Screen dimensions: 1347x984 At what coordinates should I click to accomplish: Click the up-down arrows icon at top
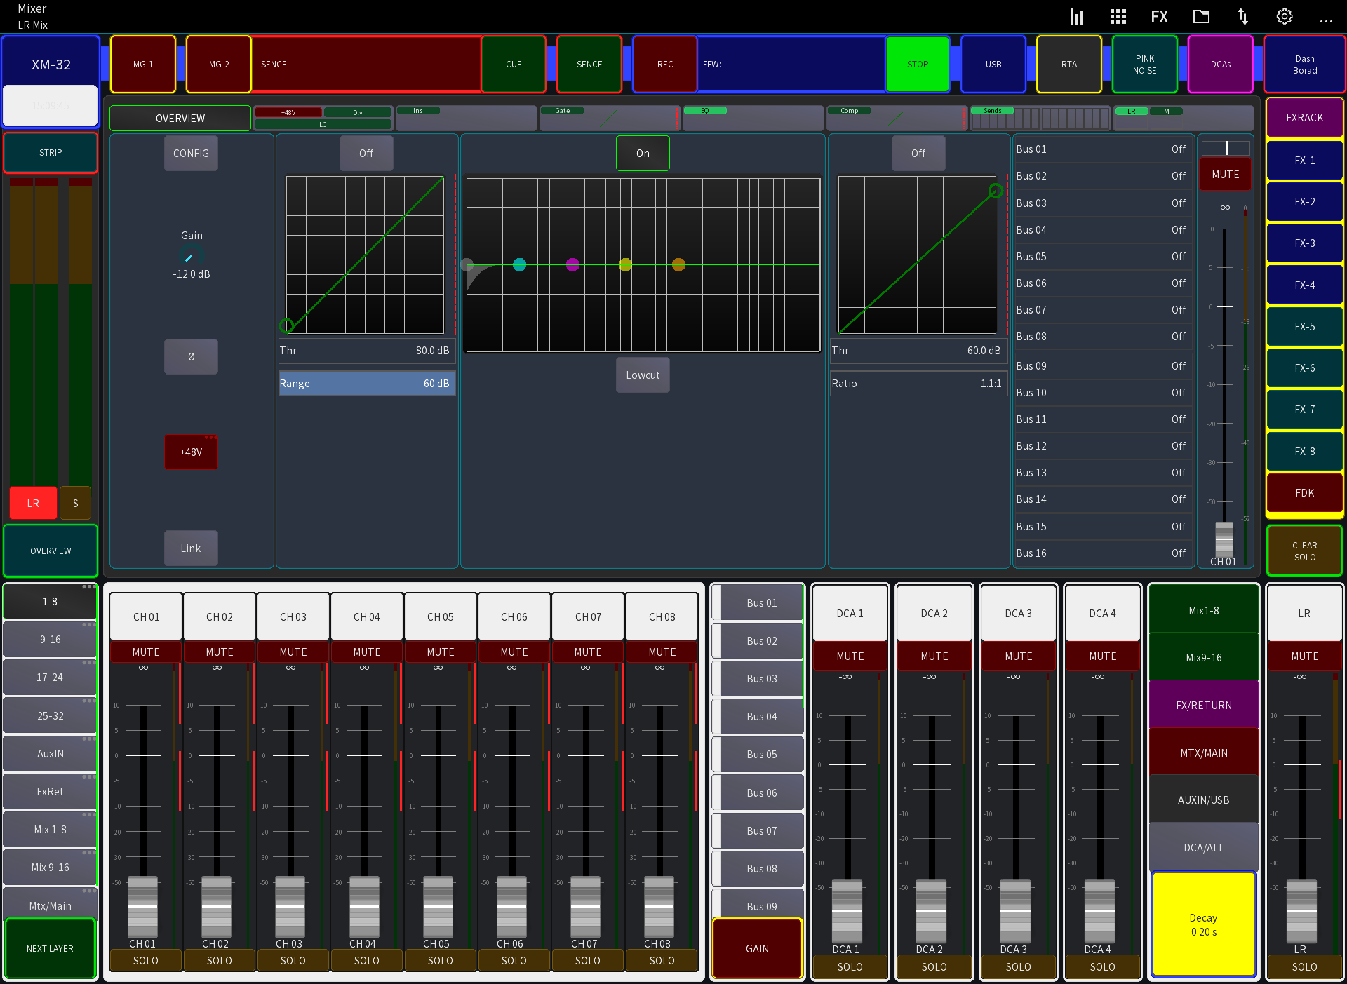(1242, 16)
